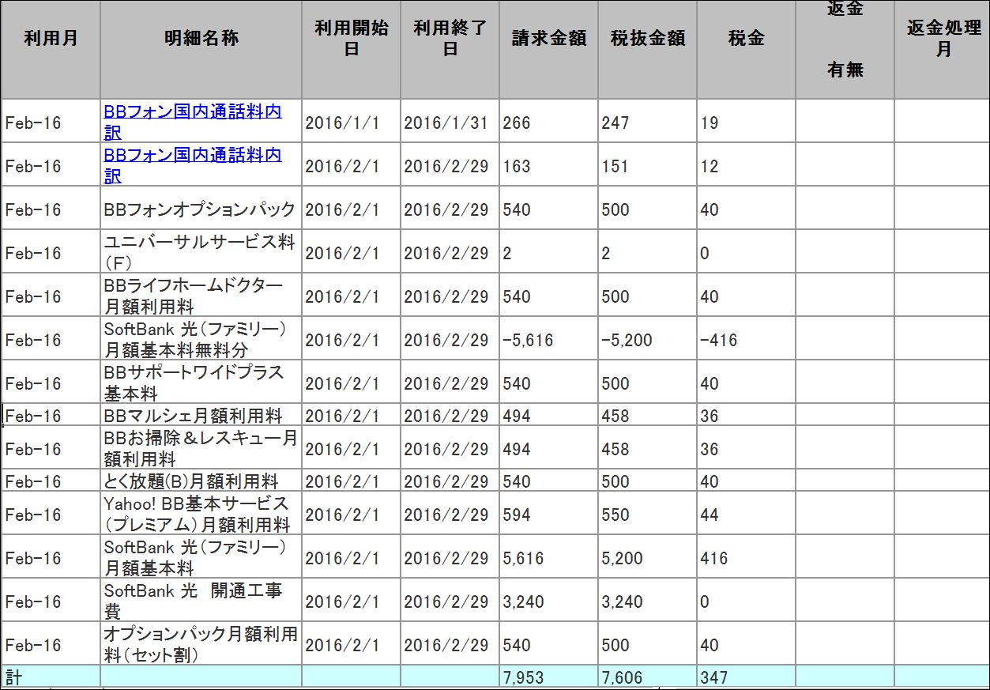Select the 返金処理月 column header
The image size is (990, 690).
[943, 40]
